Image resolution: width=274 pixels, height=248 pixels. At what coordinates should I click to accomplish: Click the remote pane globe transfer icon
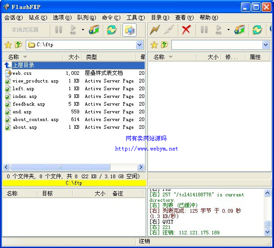coord(240,29)
